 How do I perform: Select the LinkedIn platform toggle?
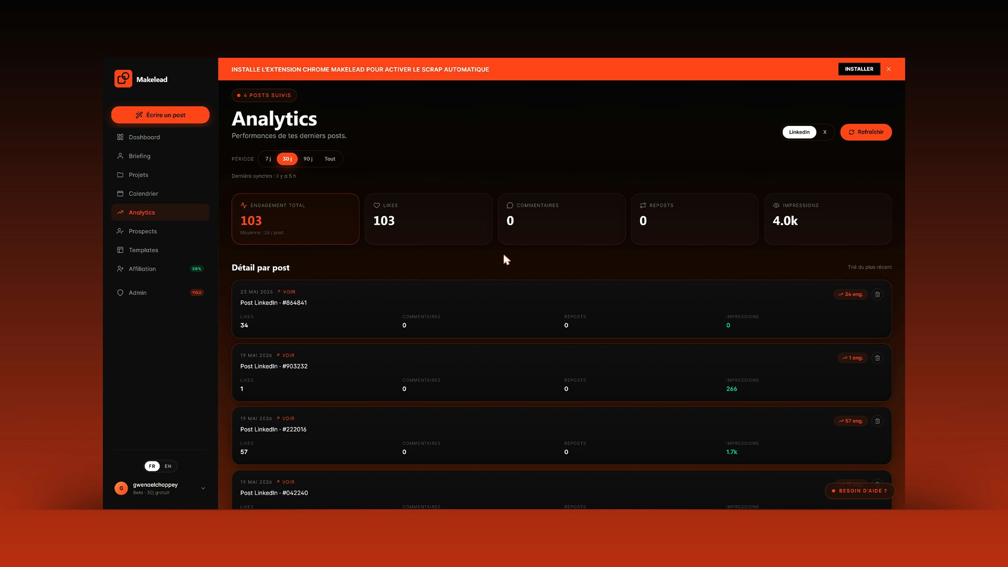(x=799, y=132)
